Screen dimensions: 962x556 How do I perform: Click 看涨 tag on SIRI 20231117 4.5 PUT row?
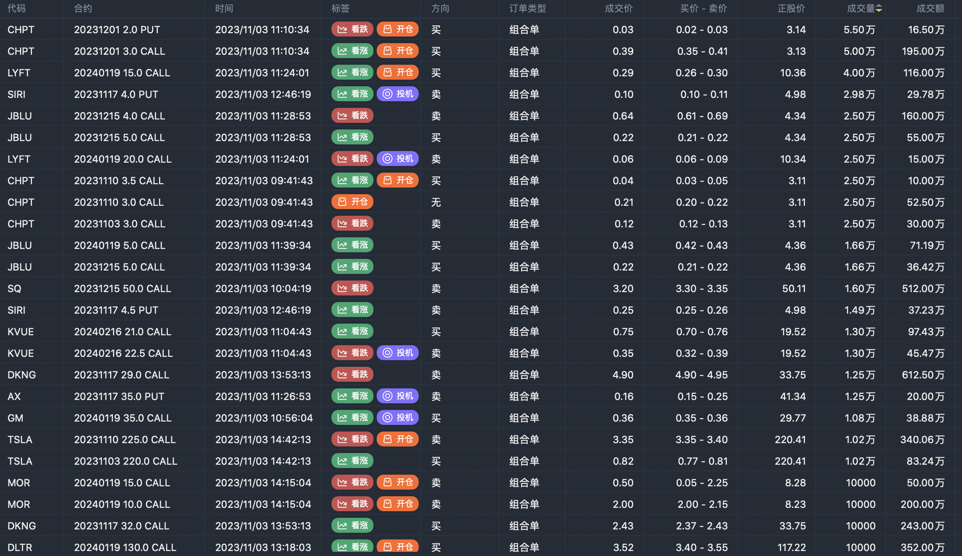tap(352, 310)
